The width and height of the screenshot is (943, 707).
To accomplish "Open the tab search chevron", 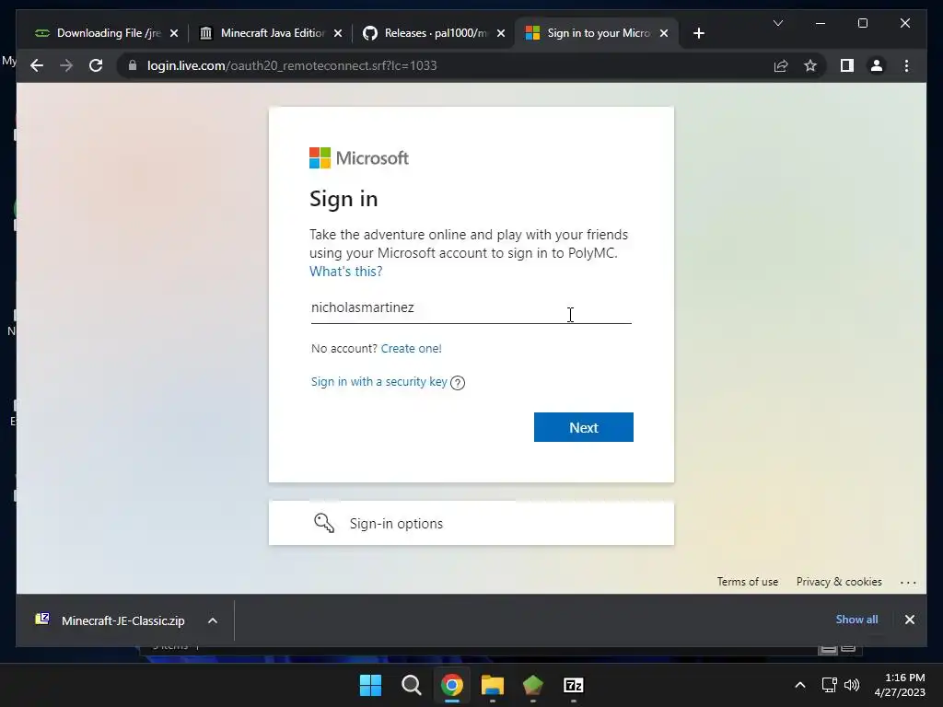I will tap(777, 23).
